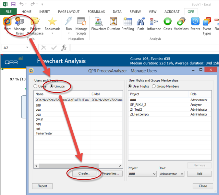The image size is (219, 195).
Task: Click the Role column header
Action: point(200,94)
